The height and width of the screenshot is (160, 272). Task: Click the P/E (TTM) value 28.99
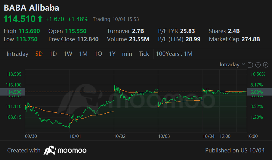[x=193, y=39]
